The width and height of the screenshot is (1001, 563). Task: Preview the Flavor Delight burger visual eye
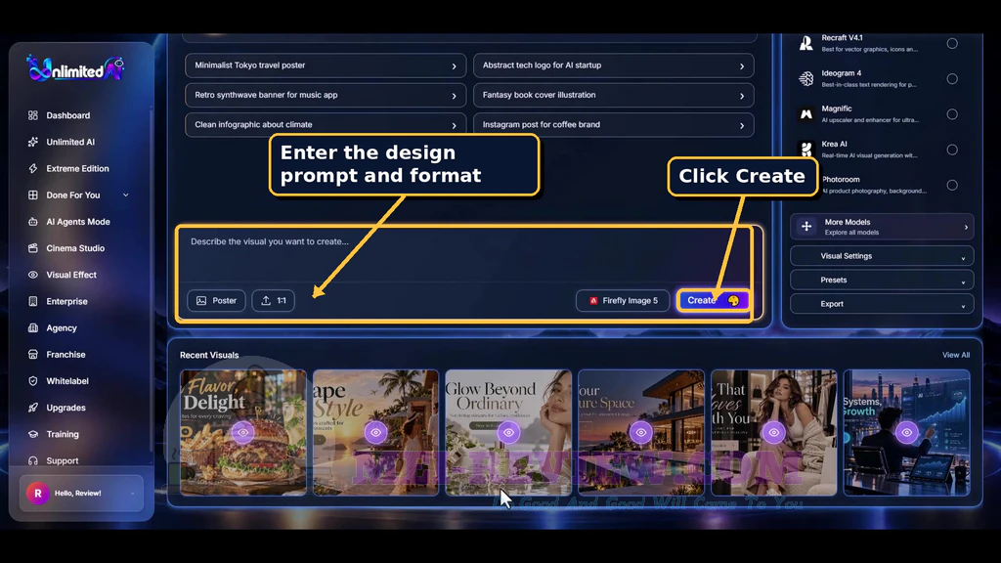242,433
